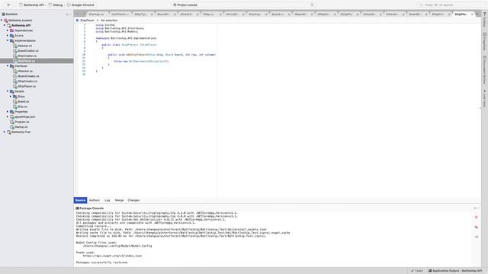This screenshot has height=274, width=488.
Task: Expand the Properties folder
Action: pyautogui.click(x=8, y=112)
